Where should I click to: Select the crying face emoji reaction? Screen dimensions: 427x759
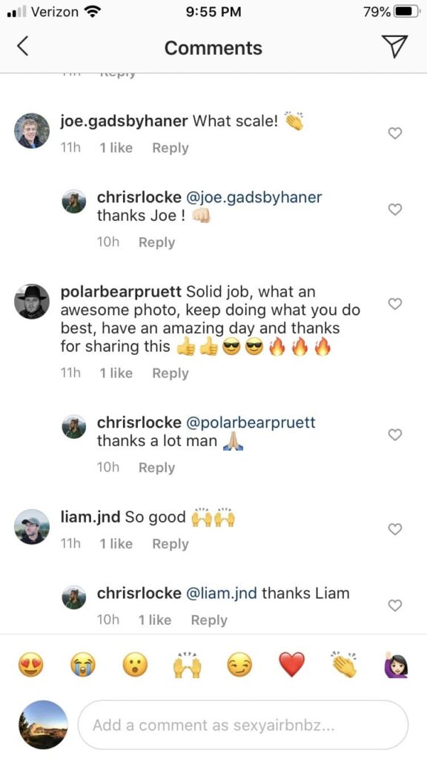[82, 666]
